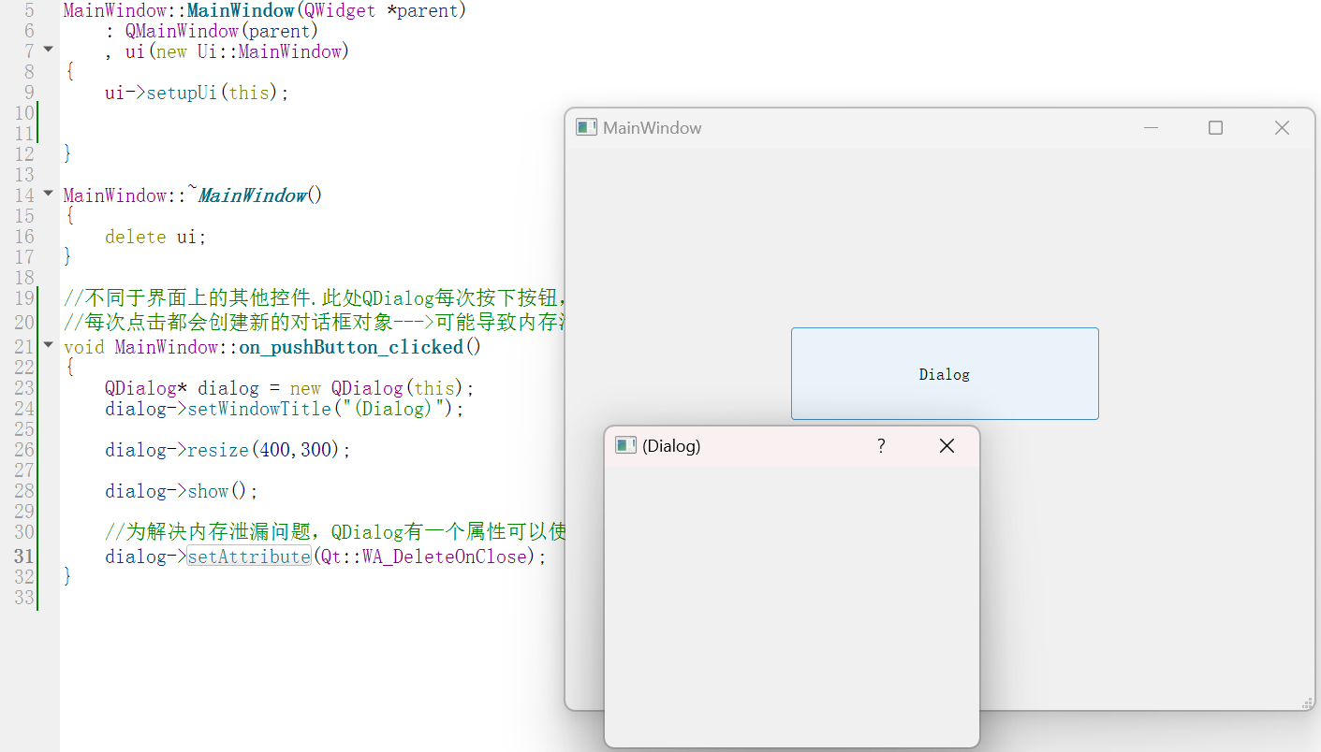The image size is (1321, 752).
Task: Click the (Dialog) title text
Action: click(671, 446)
